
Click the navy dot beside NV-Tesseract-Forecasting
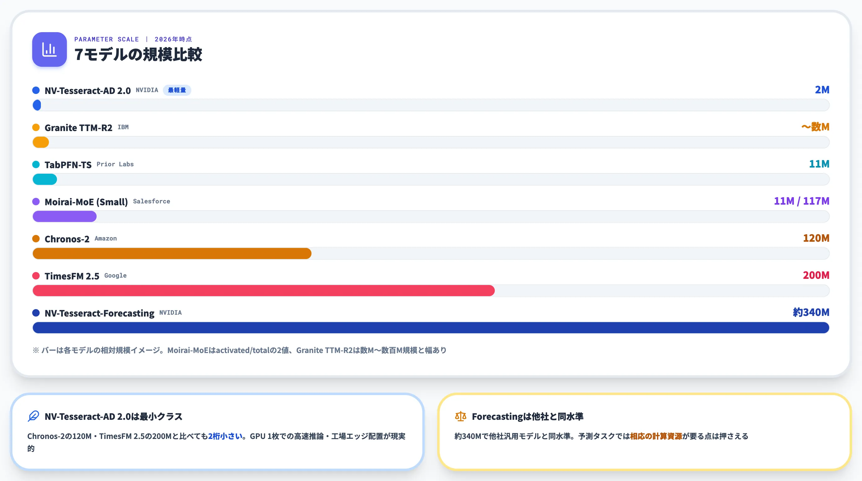(36, 313)
